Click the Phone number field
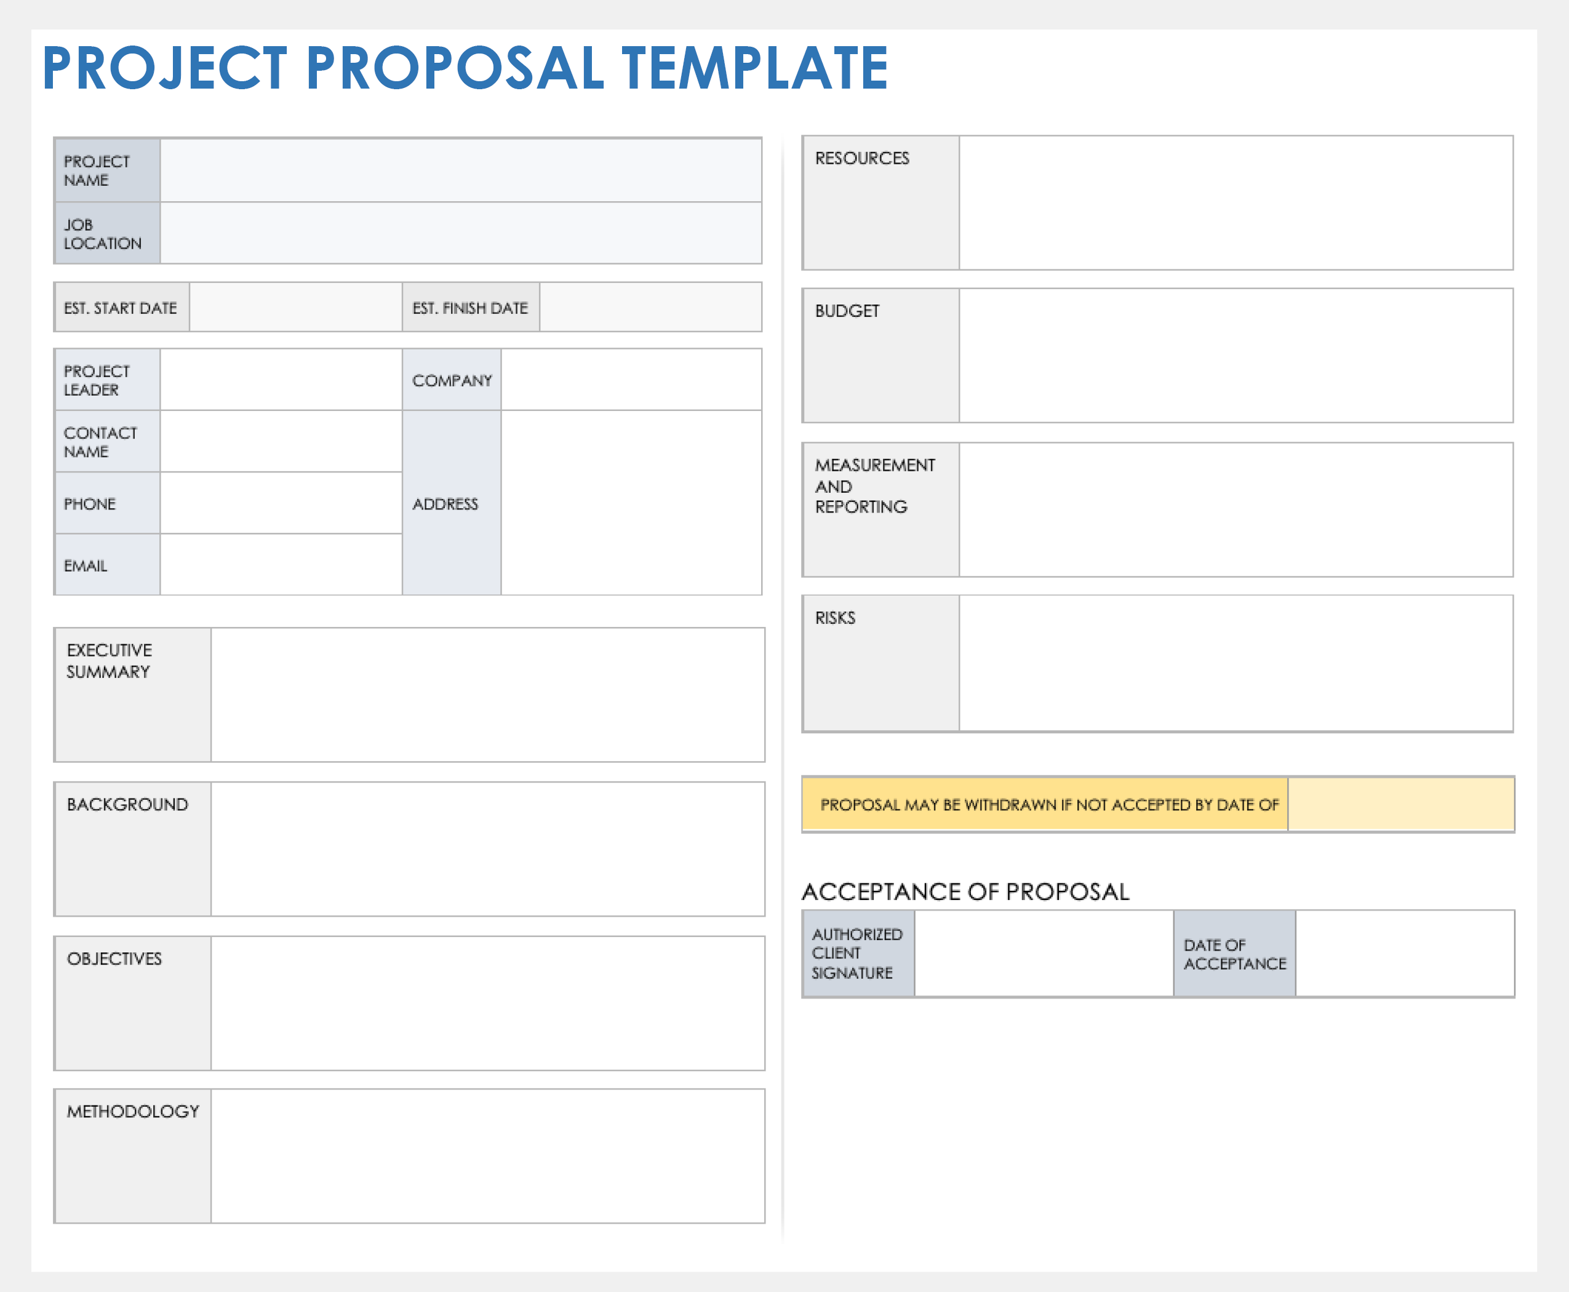The width and height of the screenshot is (1569, 1292). click(x=281, y=503)
